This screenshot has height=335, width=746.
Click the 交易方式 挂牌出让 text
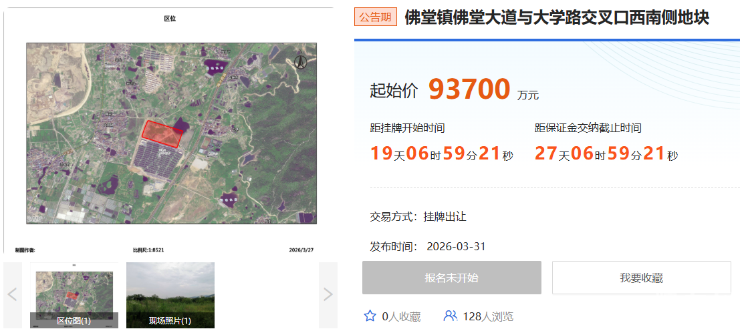click(418, 217)
